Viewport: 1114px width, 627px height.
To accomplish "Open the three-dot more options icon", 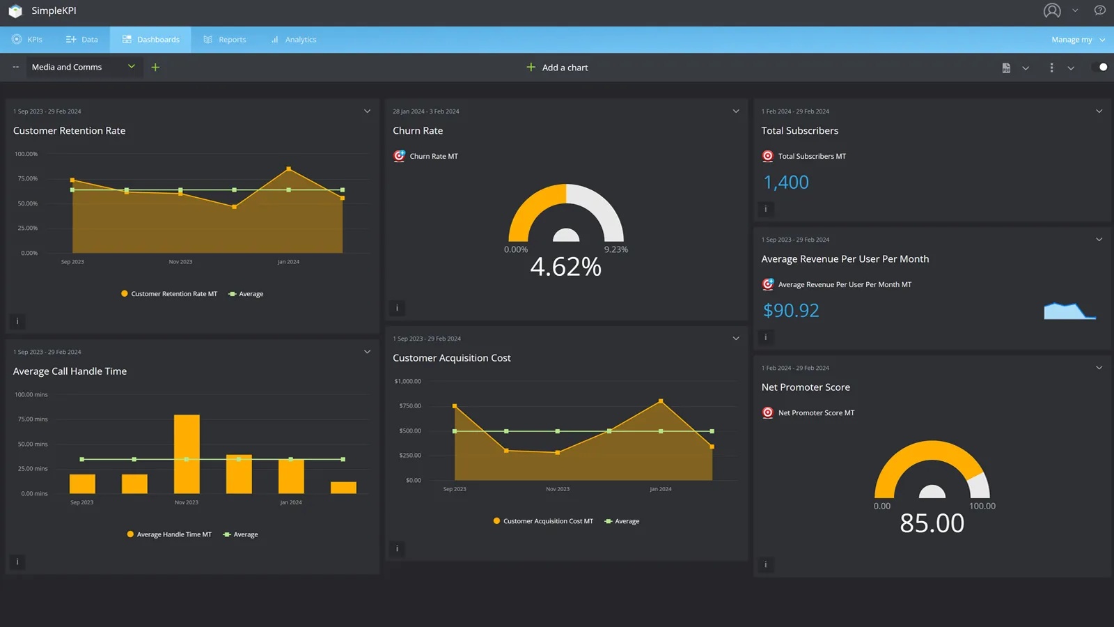I will [1051, 68].
